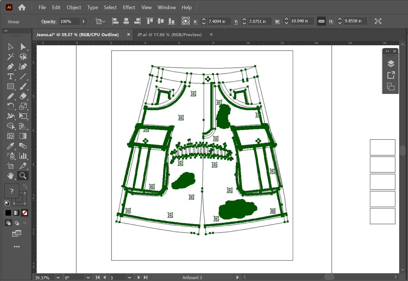This screenshot has height=281, width=408.
Task: Expand the Opacity slider arrow
Action: coord(84,21)
